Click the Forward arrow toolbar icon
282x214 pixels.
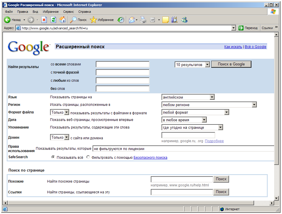pyautogui.click(x=31, y=20)
